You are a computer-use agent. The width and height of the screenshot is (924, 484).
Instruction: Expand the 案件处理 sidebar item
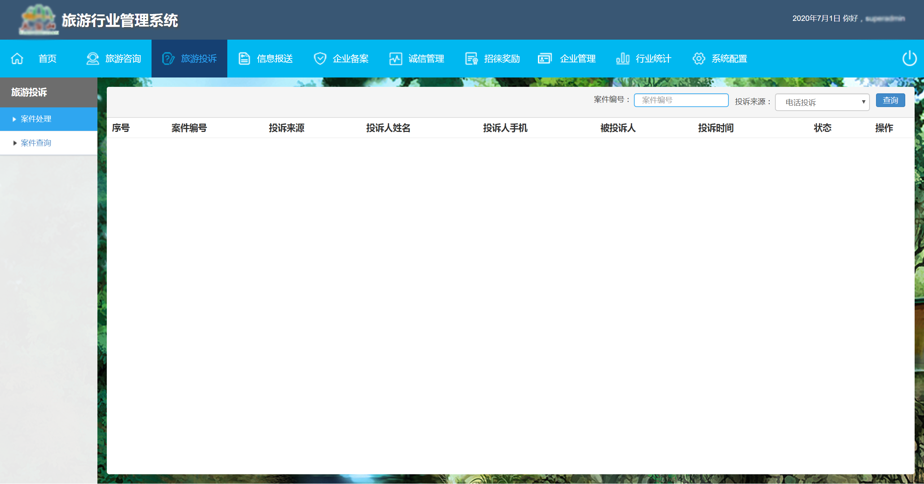coord(36,119)
